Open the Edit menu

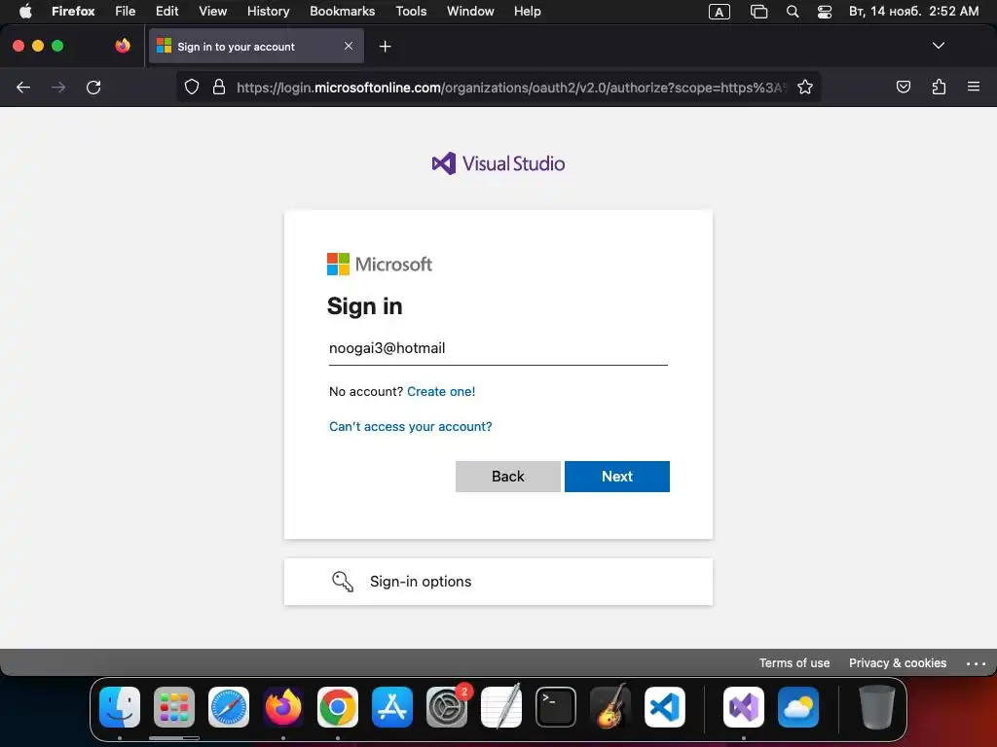(x=167, y=12)
